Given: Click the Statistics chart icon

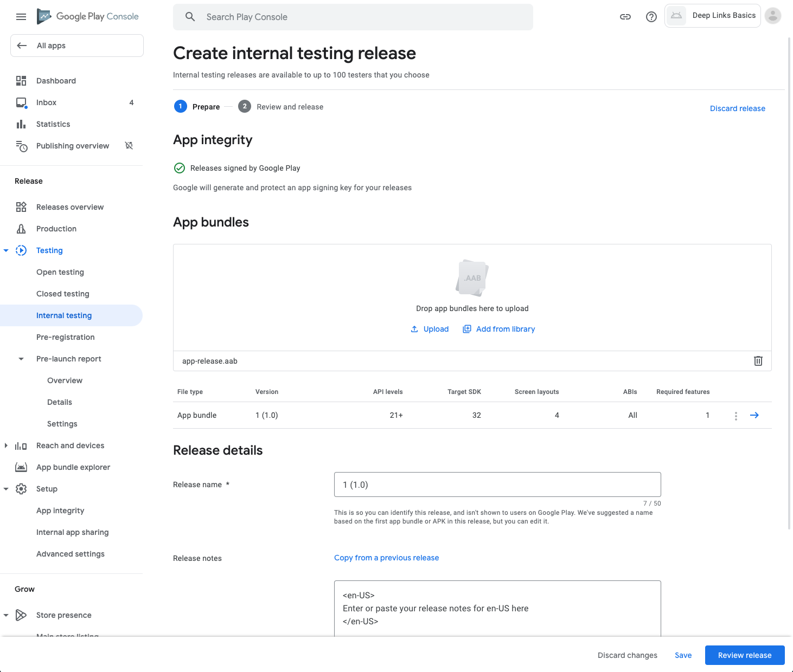Looking at the screenshot, I should tap(21, 124).
